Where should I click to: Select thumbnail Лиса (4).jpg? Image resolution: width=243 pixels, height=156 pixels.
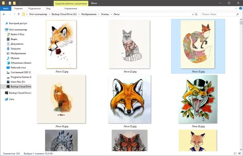pos(61,99)
